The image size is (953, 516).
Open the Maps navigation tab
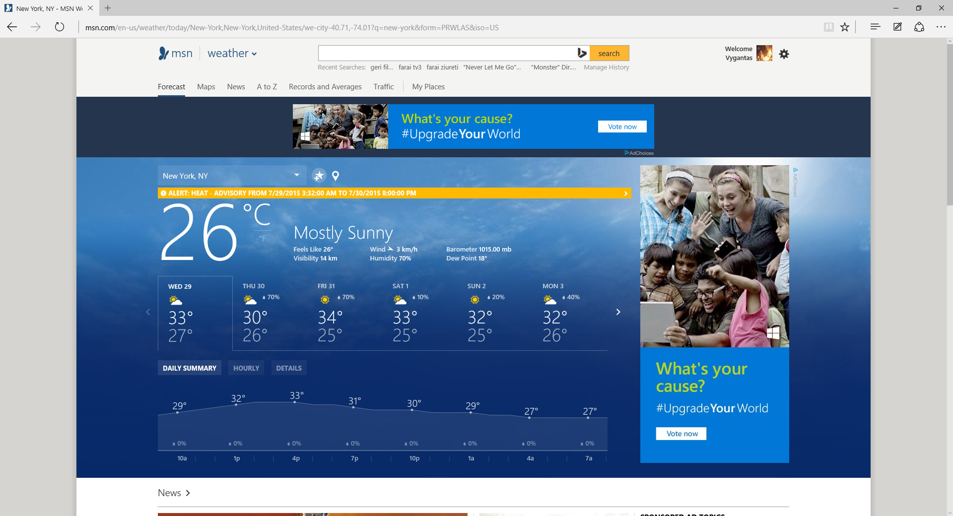pyautogui.click(x=206, y=87)
